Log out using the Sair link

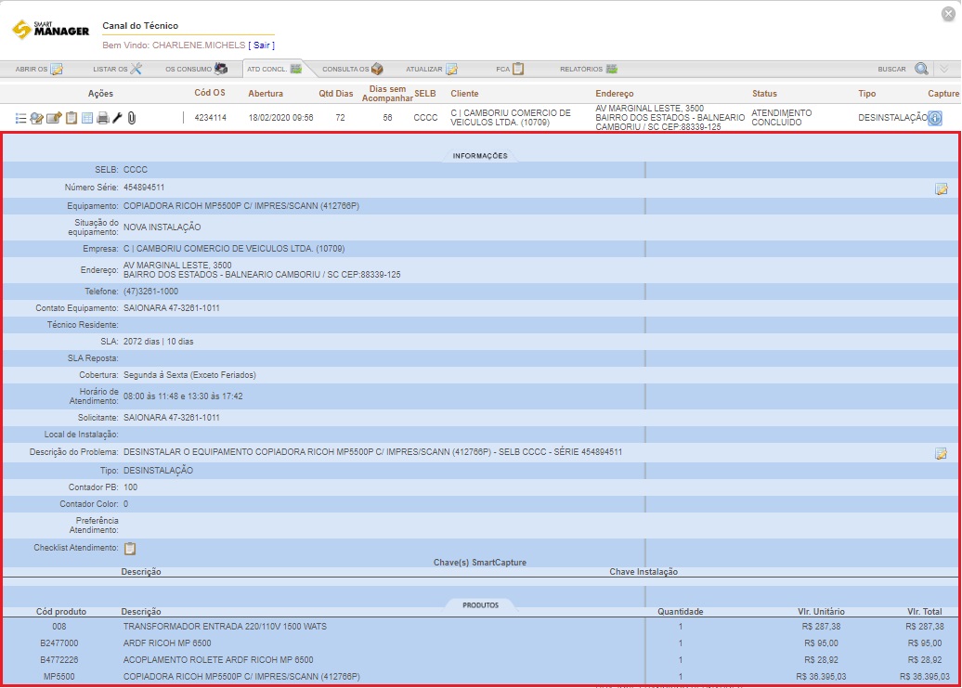(x=261, y=45)
